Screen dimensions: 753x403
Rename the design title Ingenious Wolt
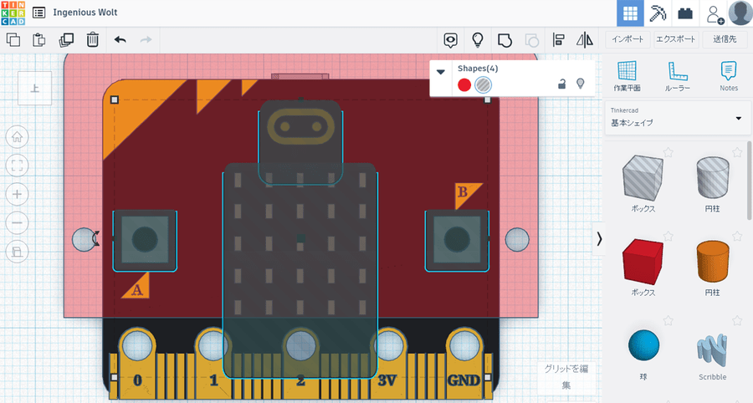(85, 13)
